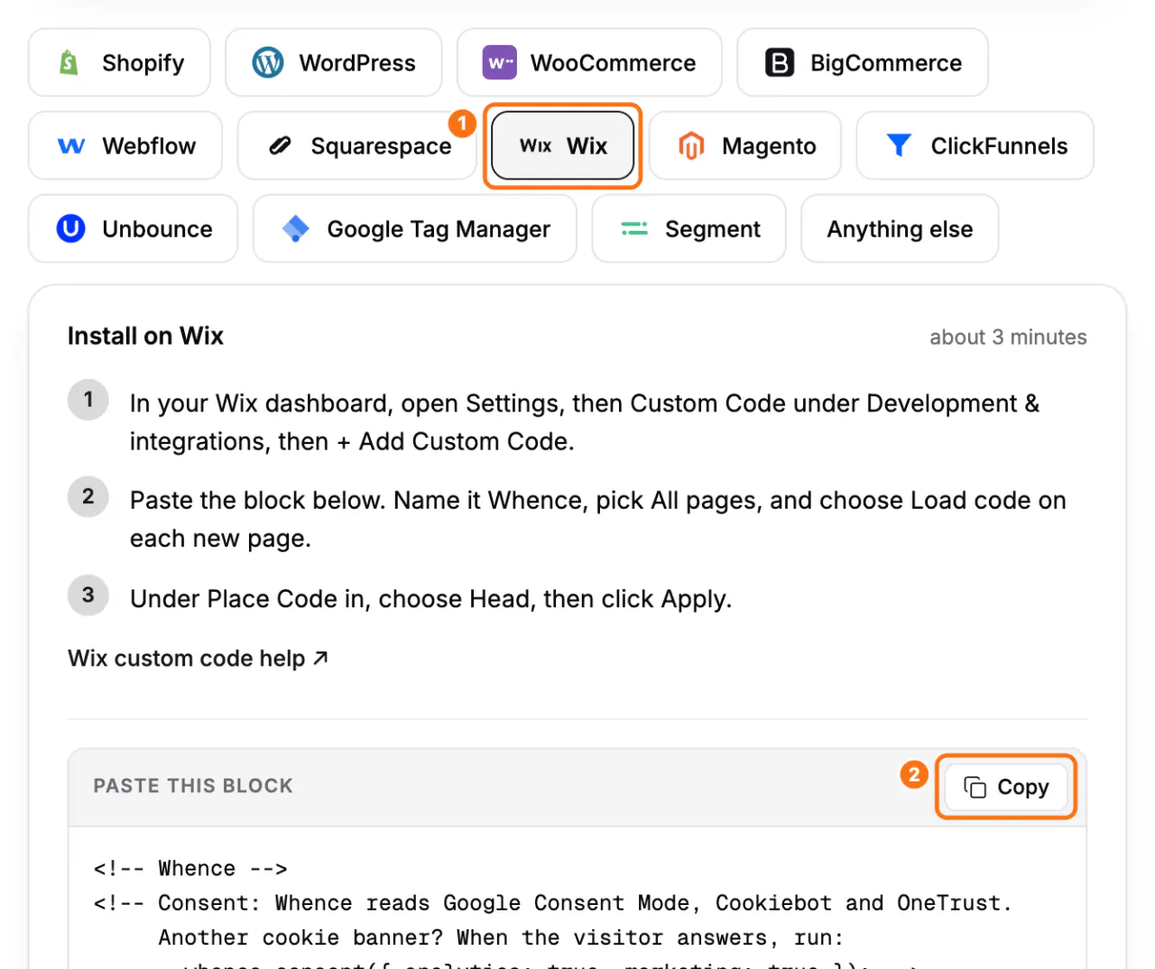
Task: Click the 'Install on Wix' heading
Action: [145, 336]
